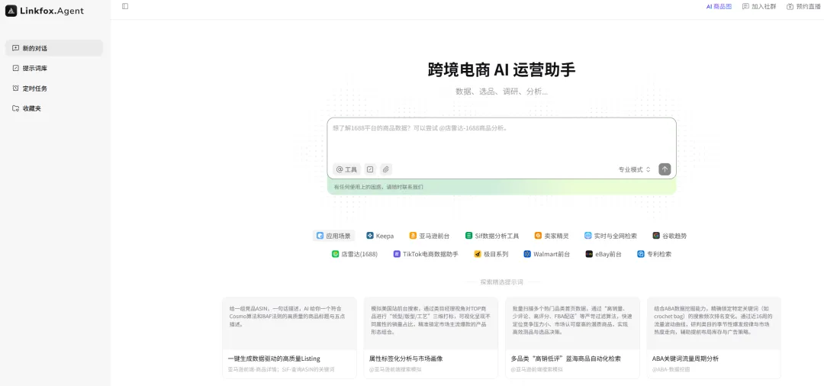Select the Keepa tool tag
Viewport: 824px width, 386px height.
[380, 236]
